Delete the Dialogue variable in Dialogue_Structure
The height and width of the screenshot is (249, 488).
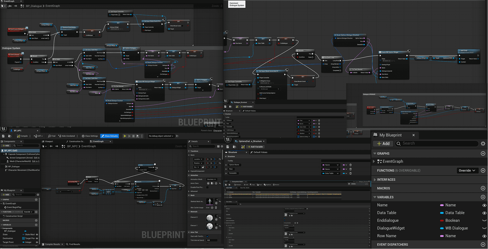coord(319,120)
